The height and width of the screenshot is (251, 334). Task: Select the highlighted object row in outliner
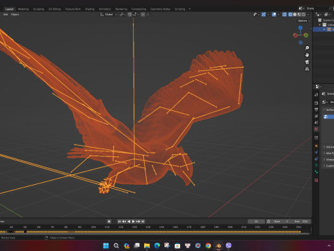(324, 29)
